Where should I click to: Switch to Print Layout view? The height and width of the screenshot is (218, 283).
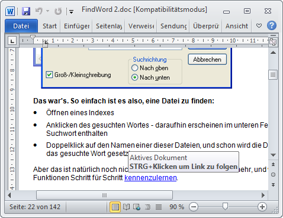coord(115,207)
